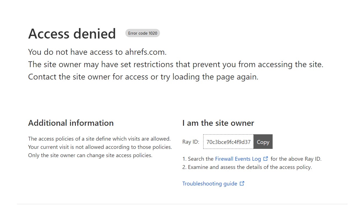Click the Additional information heading
Viewport: 350px width, 205px height.
pos(71,123)
